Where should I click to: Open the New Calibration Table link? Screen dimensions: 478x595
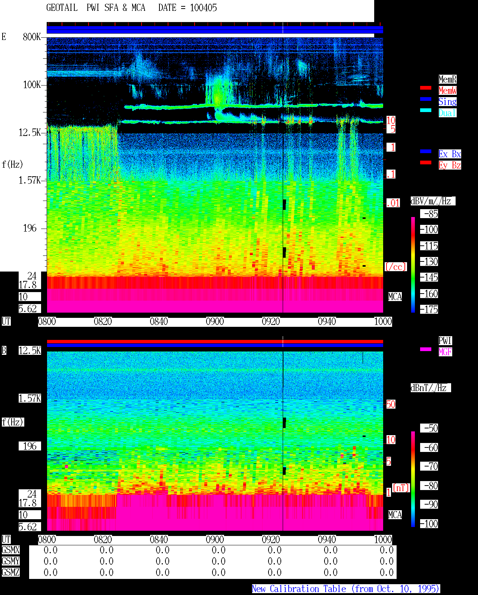point(346,589)
